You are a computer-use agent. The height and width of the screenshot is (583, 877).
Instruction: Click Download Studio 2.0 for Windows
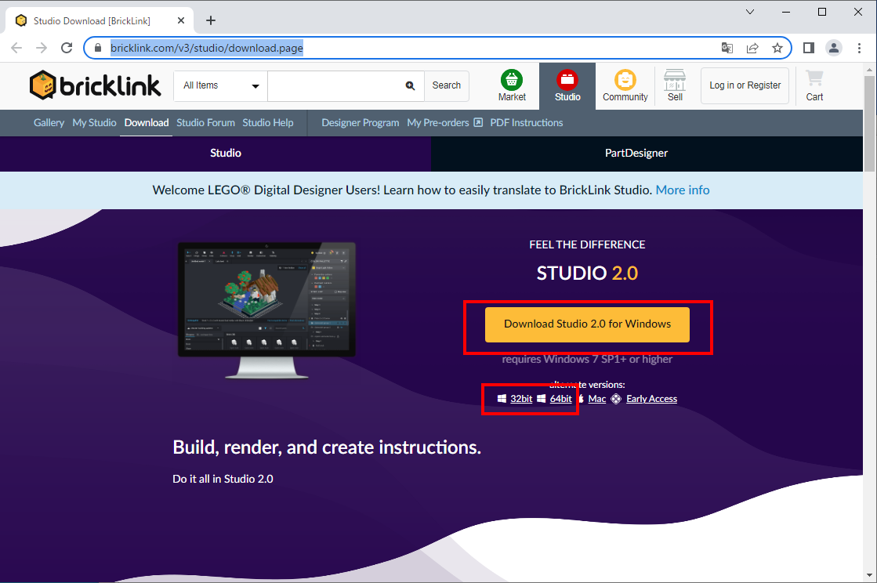pyautogui.click(x=587, y=324)
